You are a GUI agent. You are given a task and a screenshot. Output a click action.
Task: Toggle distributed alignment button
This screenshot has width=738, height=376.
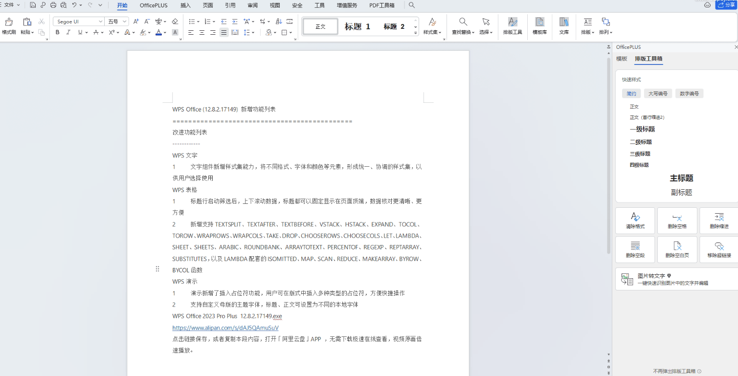tap(235, 32)
